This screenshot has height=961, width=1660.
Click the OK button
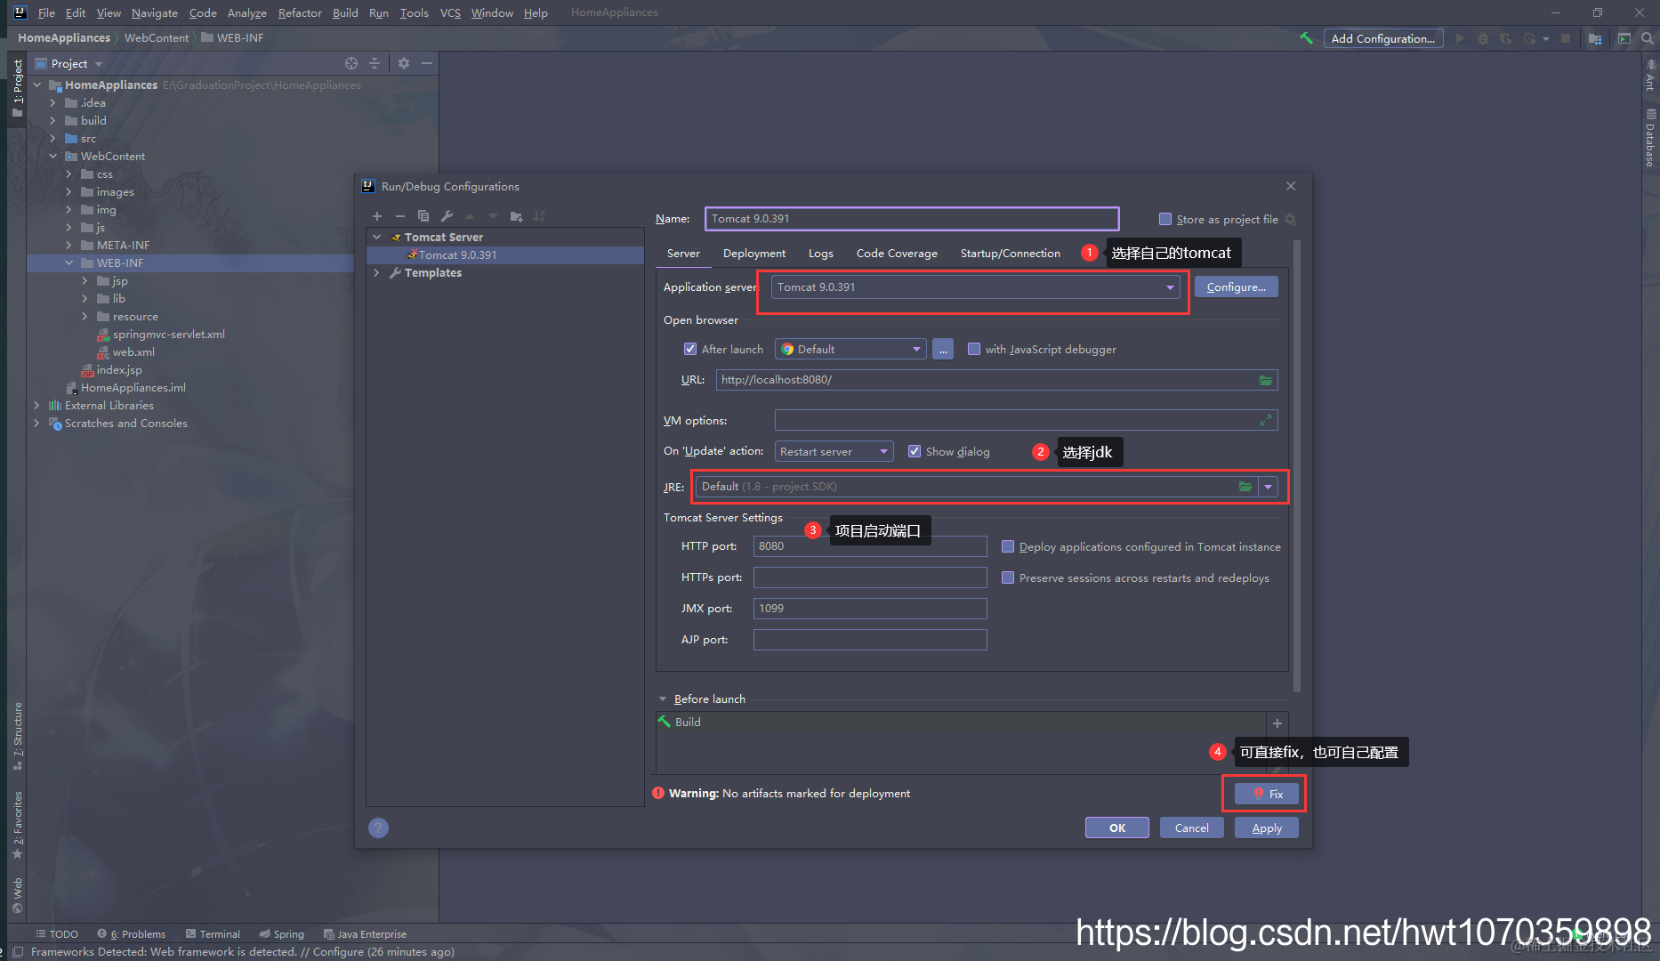(1117, 828)
